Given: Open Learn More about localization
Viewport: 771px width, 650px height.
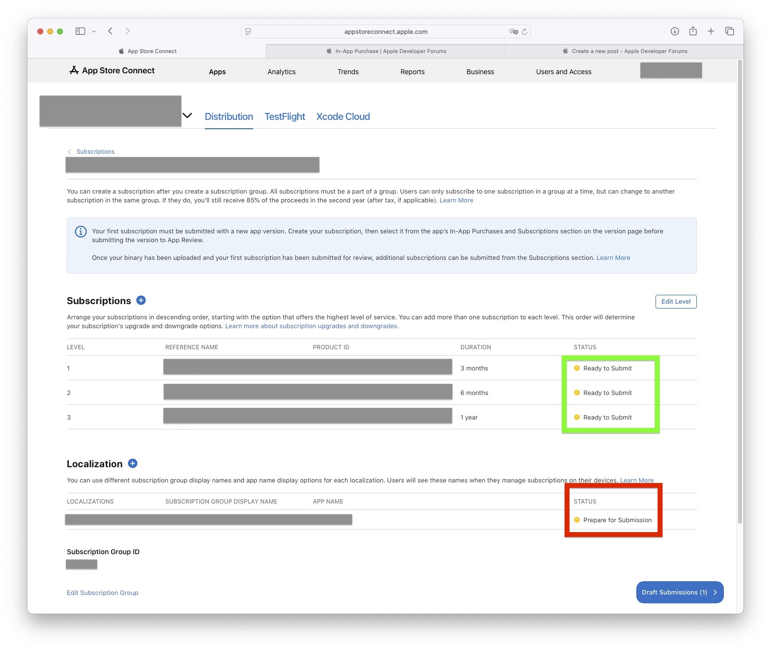Looking at the screenshot, I should click(637, 480).
